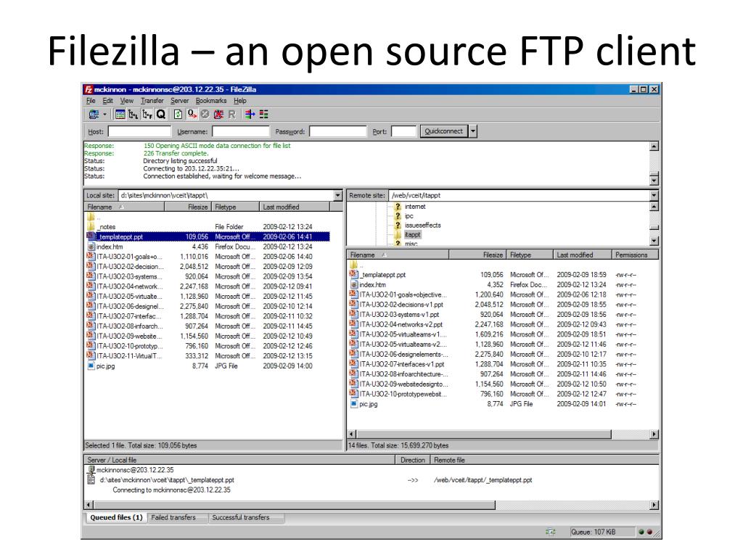Screen dimensions: 743x557
Task: Open the Bookmarks menu
Action: pyautogui.click(x=211, y=101)
